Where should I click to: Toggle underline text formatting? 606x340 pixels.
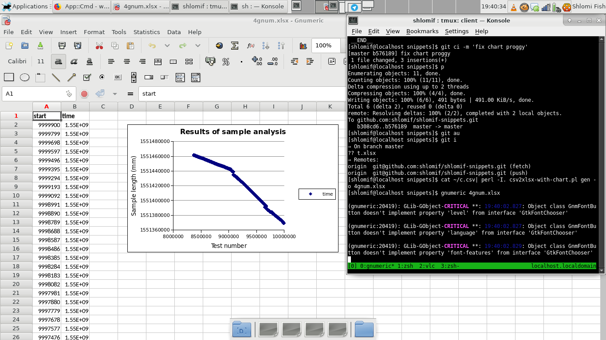[89, 62]
